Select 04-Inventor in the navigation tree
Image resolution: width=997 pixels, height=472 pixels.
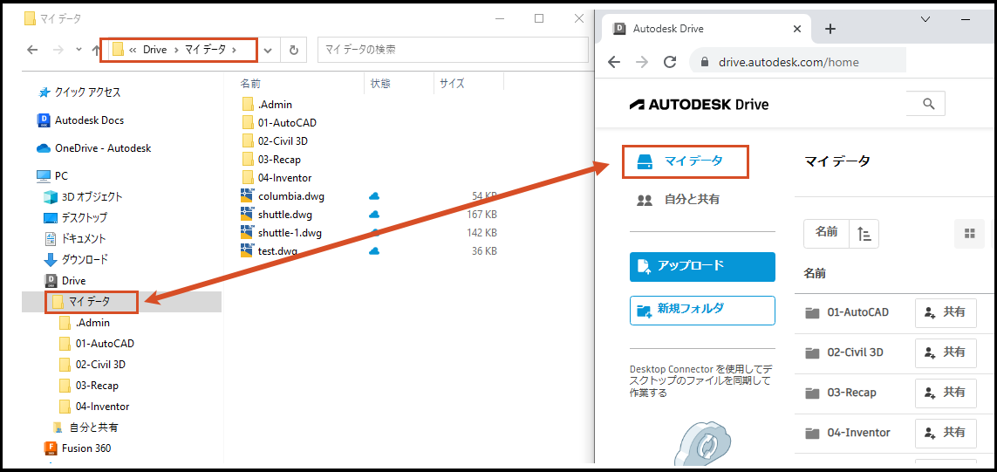click(94, 406)
